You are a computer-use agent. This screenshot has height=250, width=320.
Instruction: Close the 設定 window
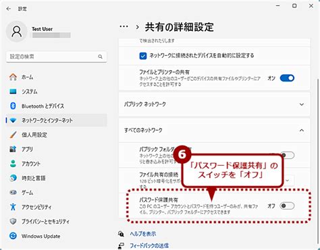(x=311, y=6)
